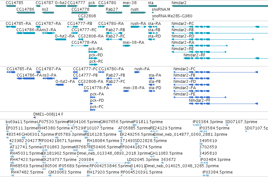Screen dimensions: 268x177
Task: Click the RP004520391.5prime EST label
Action: click(141, 172)
